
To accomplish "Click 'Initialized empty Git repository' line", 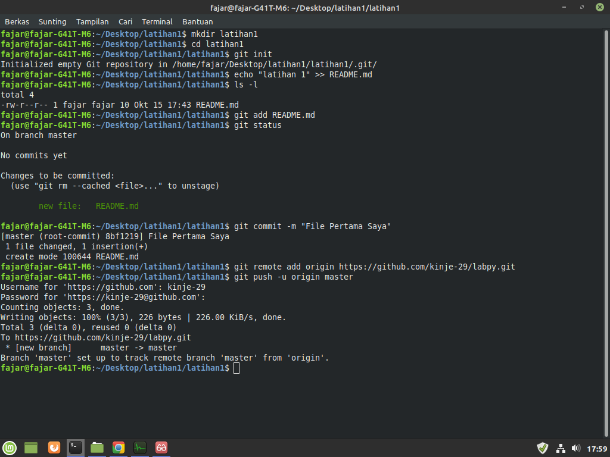I will click(189, 64).
